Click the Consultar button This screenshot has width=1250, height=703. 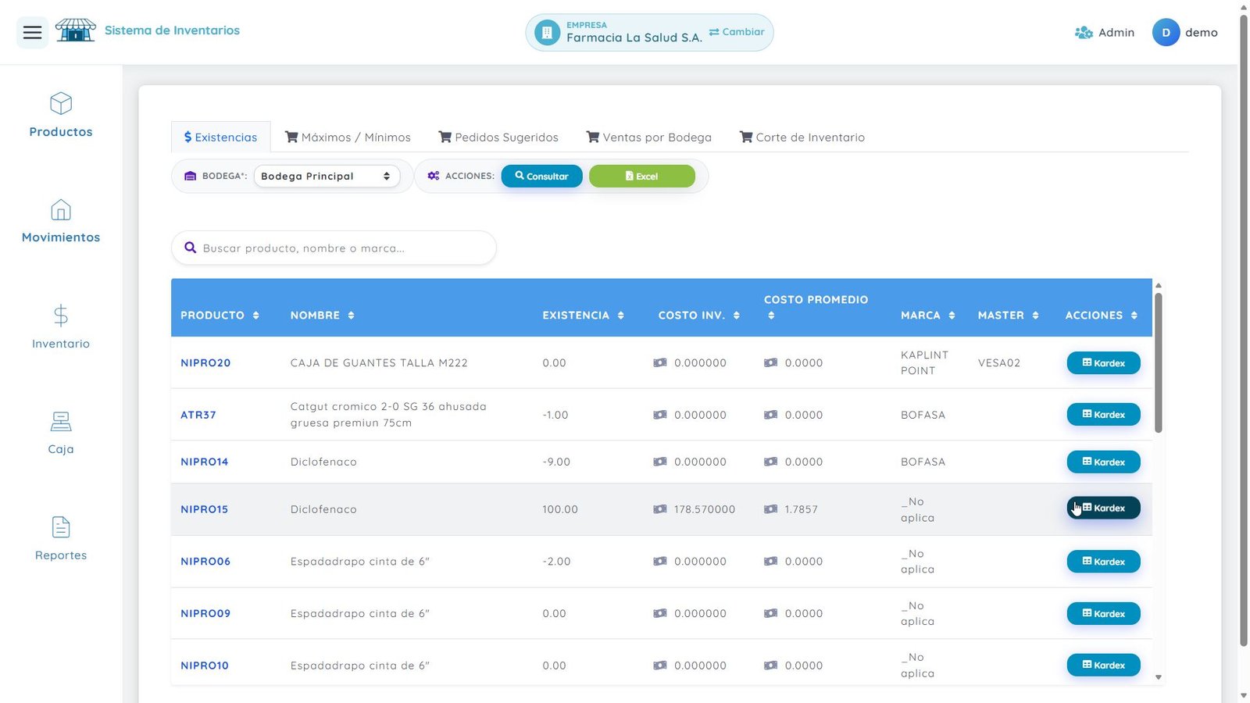click(x=541, y=177)
